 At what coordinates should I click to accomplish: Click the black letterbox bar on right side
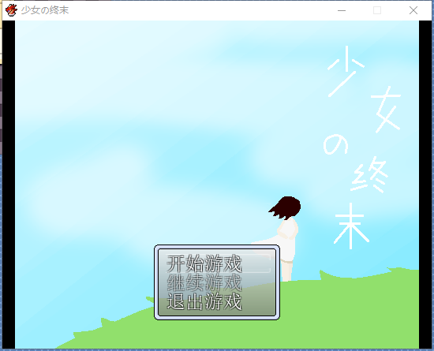pyautogui.click(x=425, y=185)
